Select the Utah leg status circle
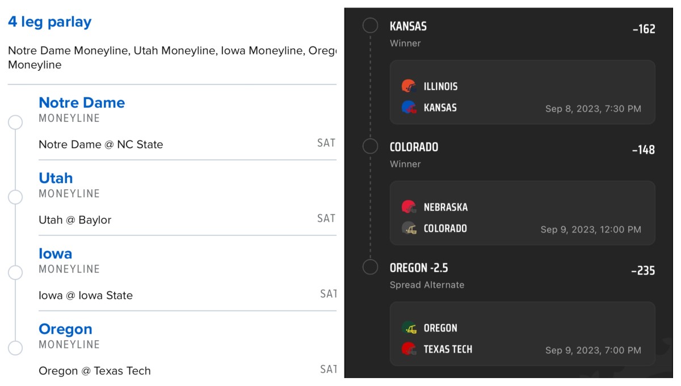Viewport: 681px width, 386px height. click(x=15, y=197)
